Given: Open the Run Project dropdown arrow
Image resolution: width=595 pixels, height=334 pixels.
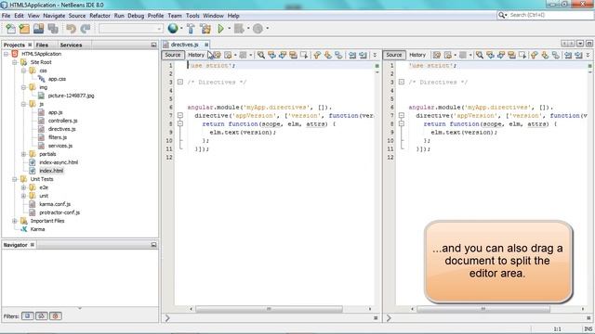Looking at the screenshot, I should [x=229, y=29].
